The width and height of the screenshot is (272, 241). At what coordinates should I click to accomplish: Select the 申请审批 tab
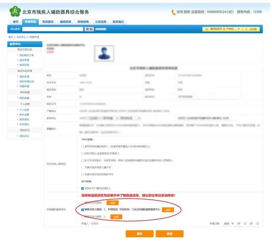[x=30, y=22]
